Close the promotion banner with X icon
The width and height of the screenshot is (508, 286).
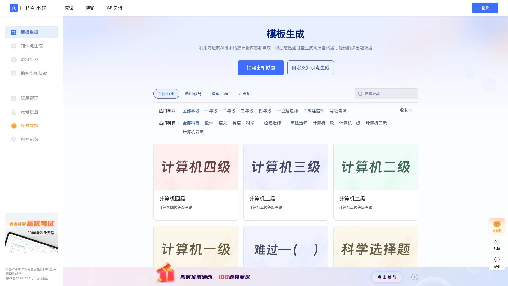(415, 277)
